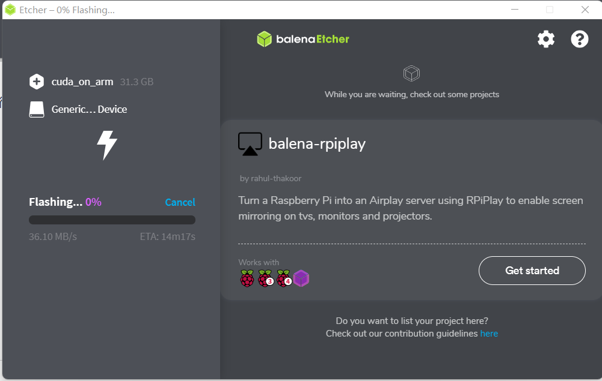This screenshot has width=602, height=381.
Task: Open Etcher settings gear icon
Action: point(546,39)
